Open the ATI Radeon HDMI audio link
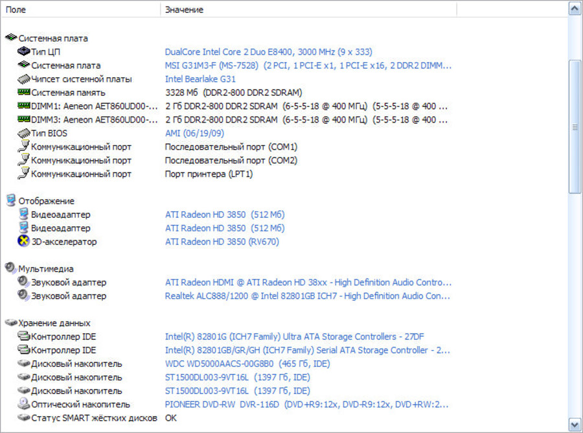Viewport: 583px width, 433px height. pyautogui.click(x=308, y=283)
